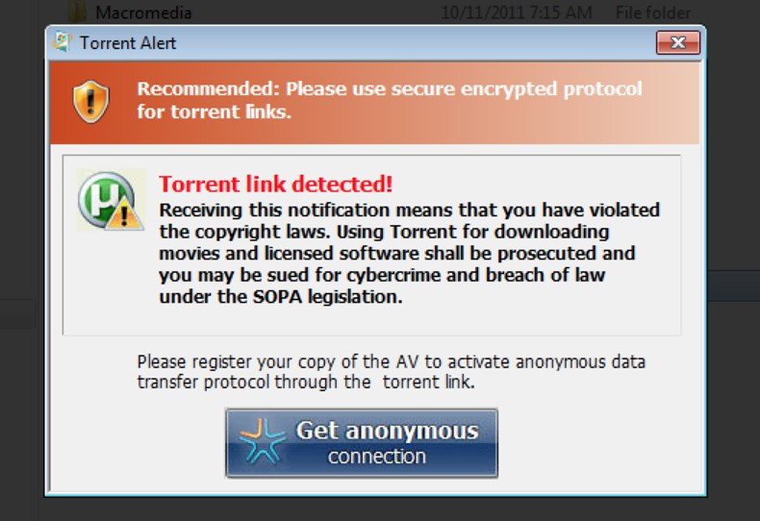Click the 'File folder' type text
Image resolution: width=760 pixels, height=521 pixels.
(653, 12)
